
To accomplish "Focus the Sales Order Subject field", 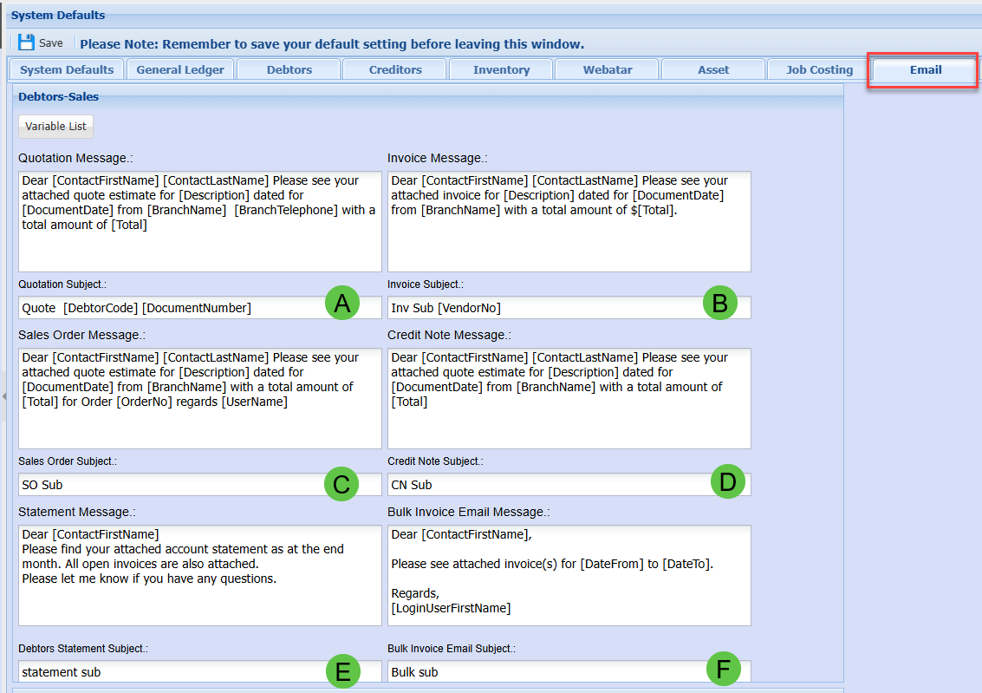I will [200, 484].
